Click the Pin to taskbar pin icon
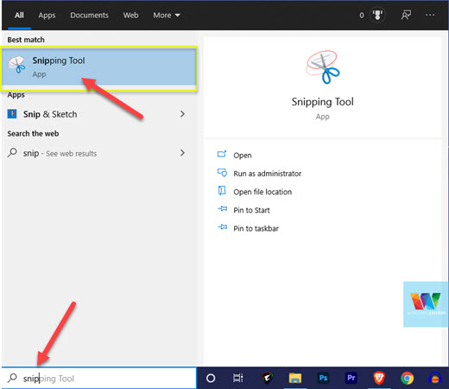The width and height of the screenshot is (449, 389). click(222, 227)
